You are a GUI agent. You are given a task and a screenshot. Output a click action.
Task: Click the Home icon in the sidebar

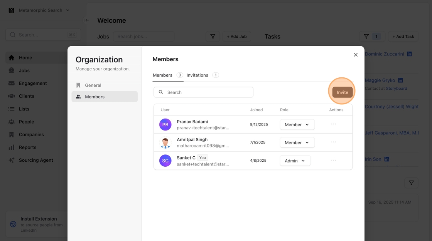(x=12, y=58)
